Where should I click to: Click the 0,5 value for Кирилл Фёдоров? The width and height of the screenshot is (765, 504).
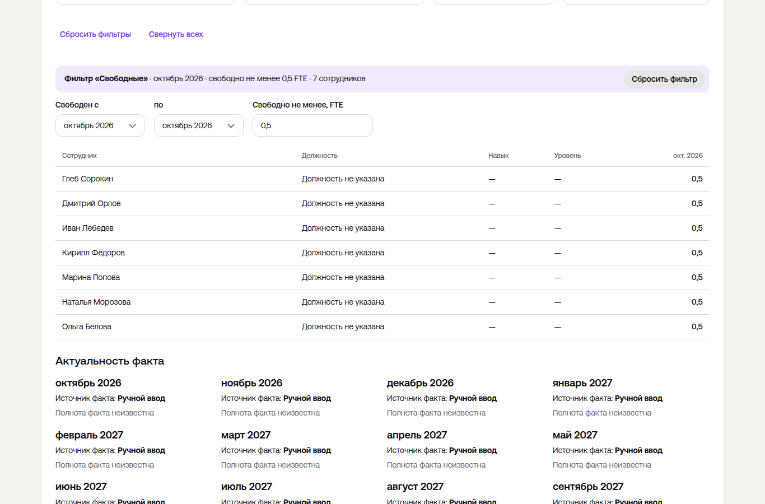point(697,253)
